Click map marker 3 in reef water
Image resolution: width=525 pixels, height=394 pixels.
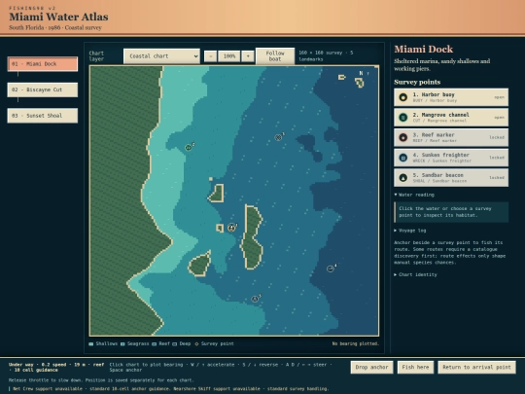point(278,137)
